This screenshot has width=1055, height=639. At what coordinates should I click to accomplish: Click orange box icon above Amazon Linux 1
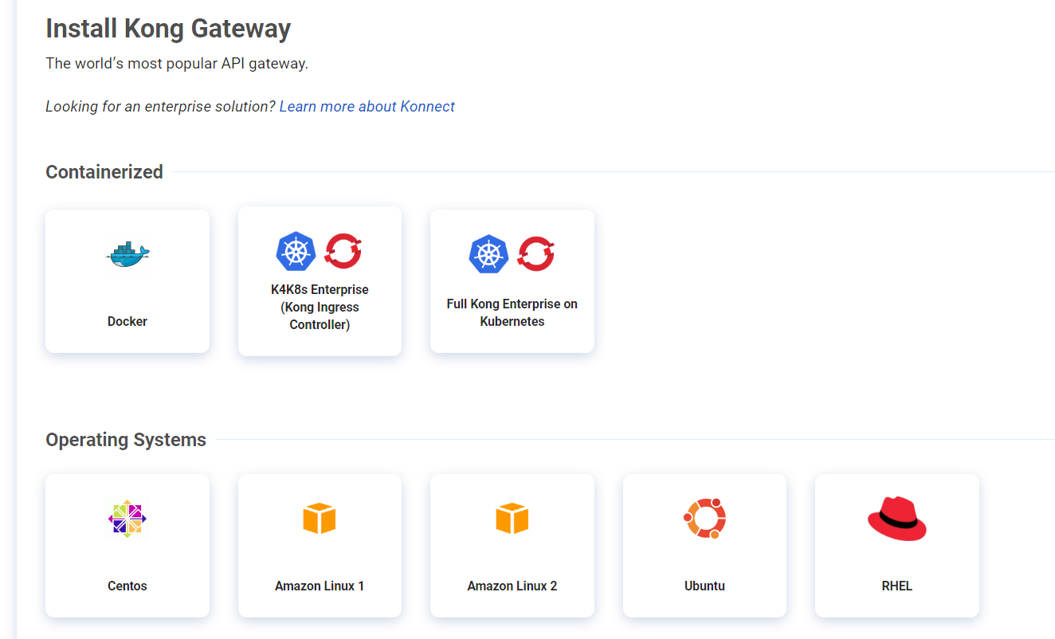(x=320, y=519)
